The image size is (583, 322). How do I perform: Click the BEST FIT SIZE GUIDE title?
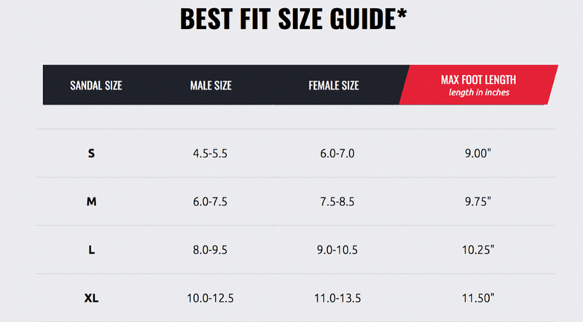[x=294, y=19]
